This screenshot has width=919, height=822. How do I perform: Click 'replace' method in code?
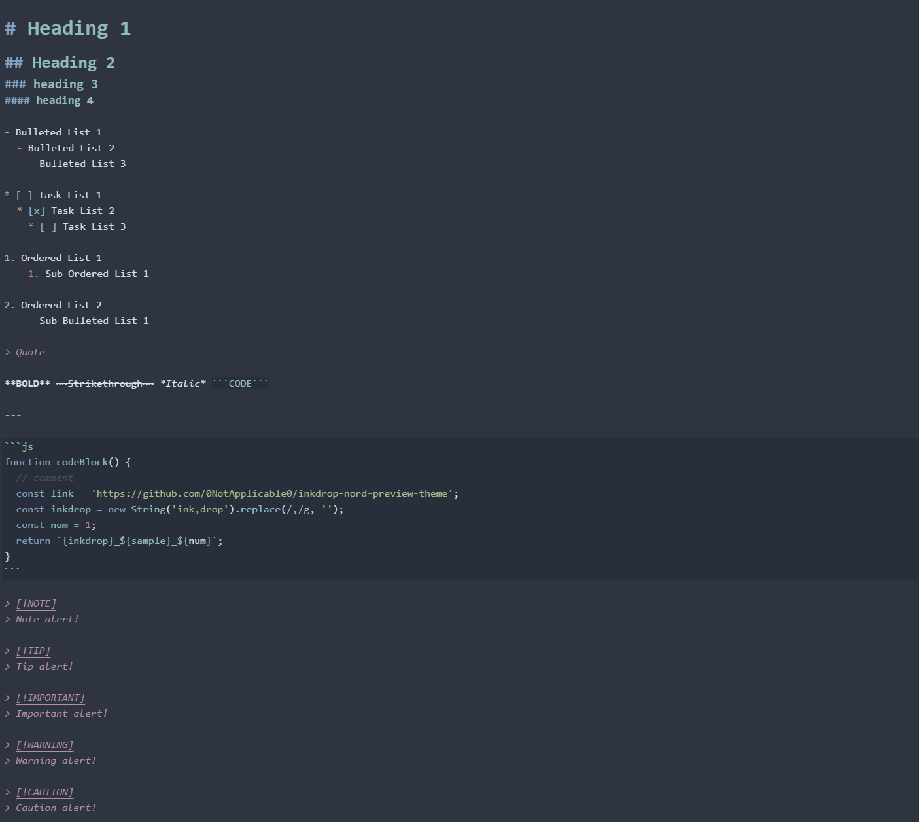(260, 509)
